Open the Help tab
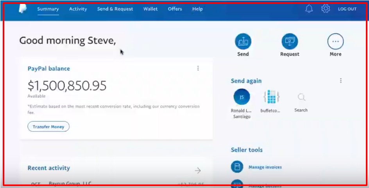This screenshot has width=369, height=188. coord(197,9)
